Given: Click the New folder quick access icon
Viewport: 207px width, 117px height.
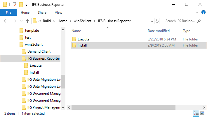Looking at the screenshot, I should pyautogui.click(x=21, y=5).
